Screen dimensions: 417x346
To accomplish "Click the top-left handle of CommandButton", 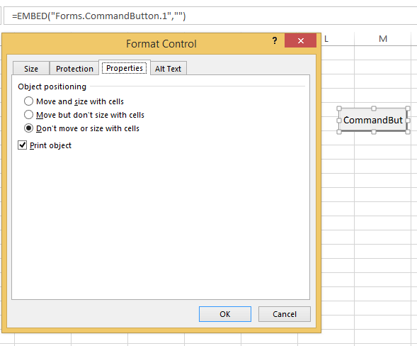I will [339, 108].
